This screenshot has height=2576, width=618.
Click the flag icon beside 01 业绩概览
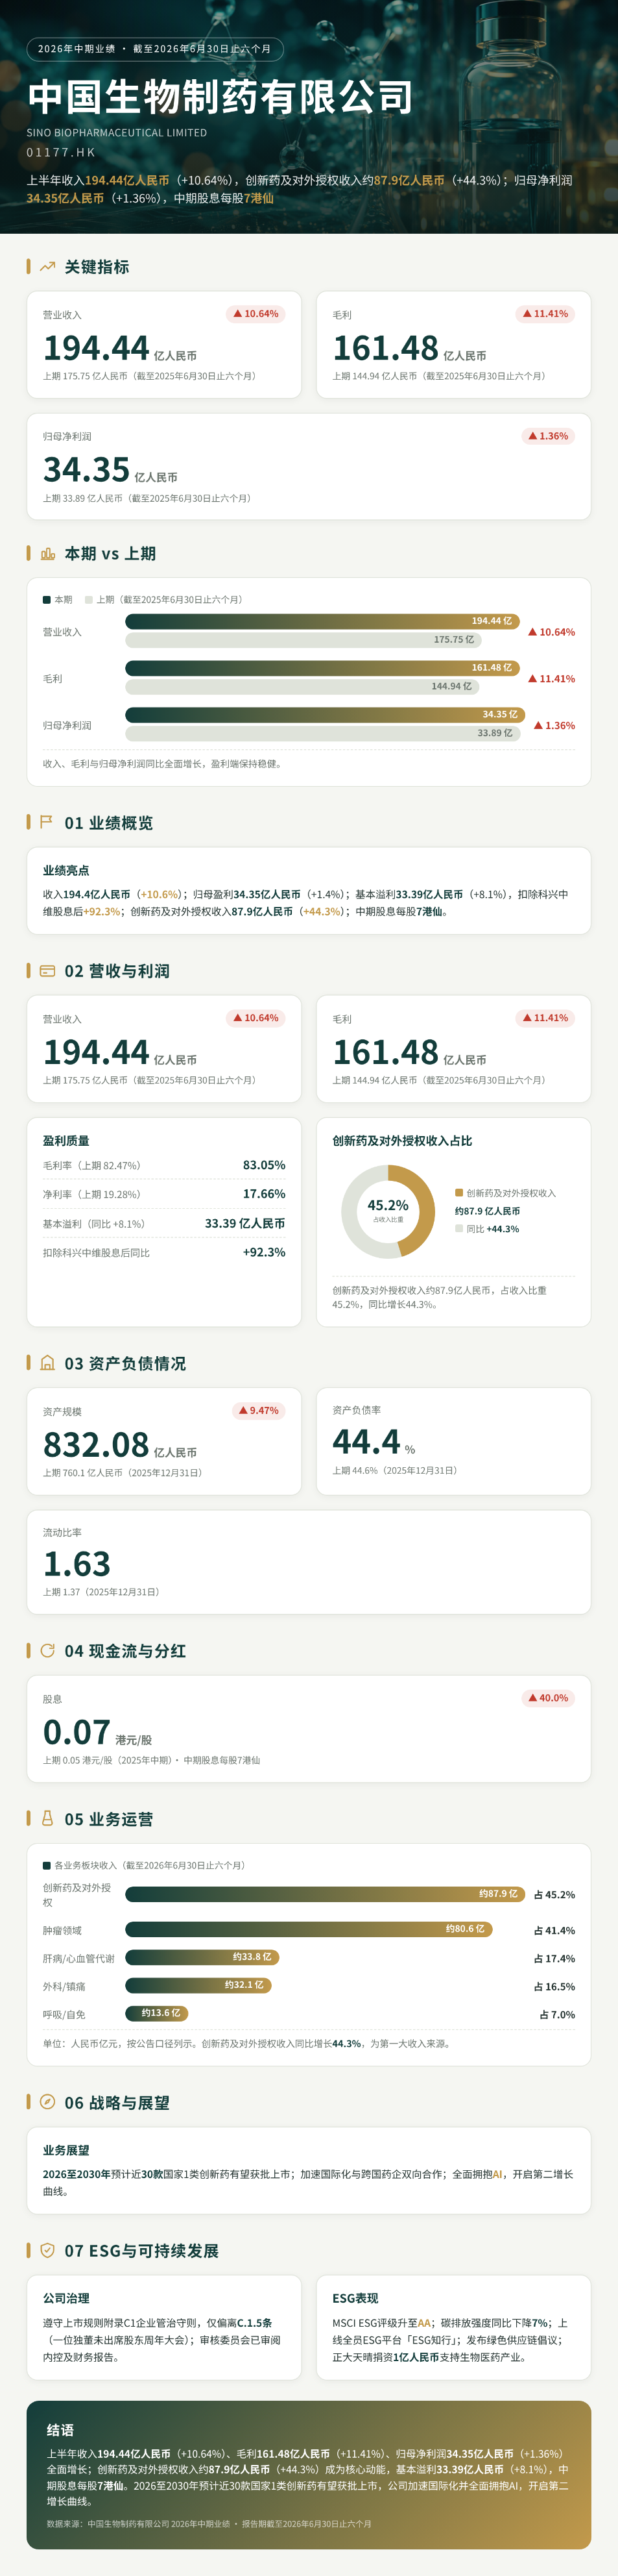point(47,822)
